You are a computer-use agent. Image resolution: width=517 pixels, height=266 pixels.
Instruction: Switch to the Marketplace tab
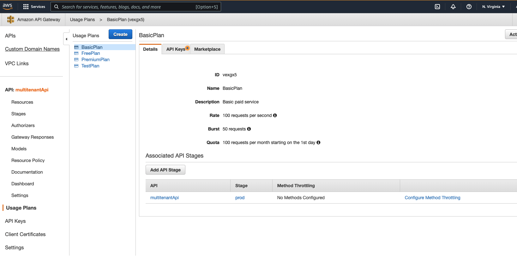(207, 49)
